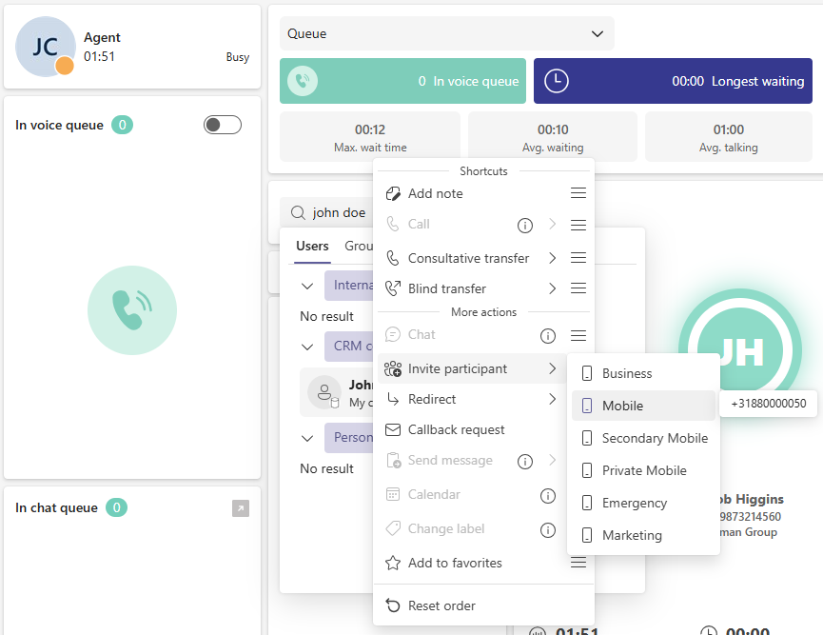This screenshot has height=635, width=823.
Task: Click the green phone icon in voice queue panel
Action: pos(131,309)
